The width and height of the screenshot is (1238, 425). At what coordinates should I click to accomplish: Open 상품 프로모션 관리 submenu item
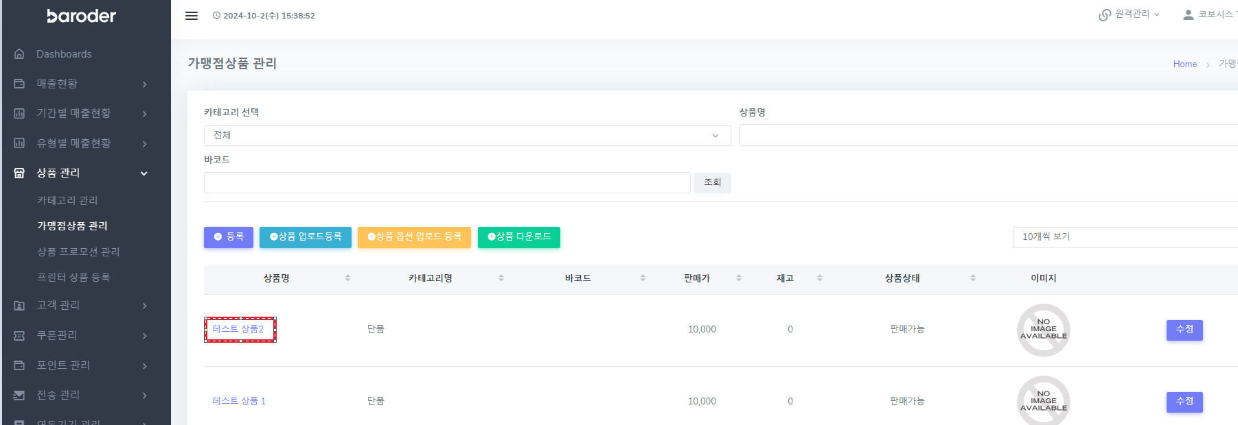(x=78, y=252)
